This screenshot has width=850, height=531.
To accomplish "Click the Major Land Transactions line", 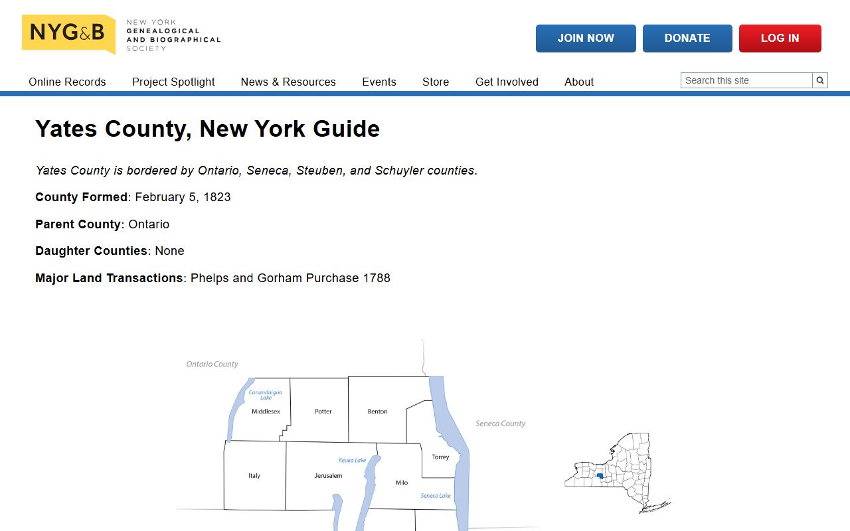I will 212,278.
